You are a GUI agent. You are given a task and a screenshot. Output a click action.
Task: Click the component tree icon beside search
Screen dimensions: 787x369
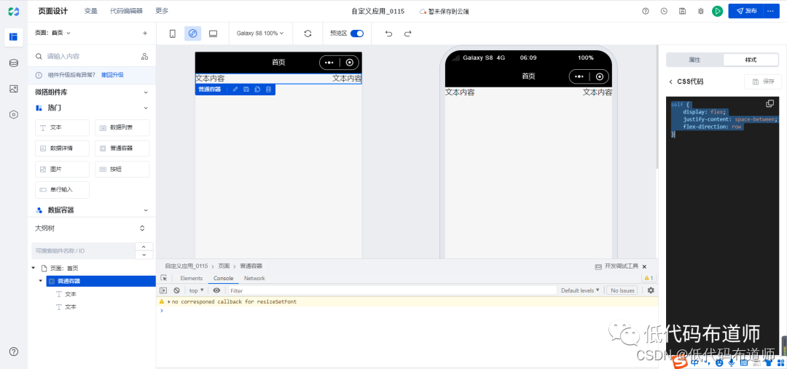pos(144,56)
